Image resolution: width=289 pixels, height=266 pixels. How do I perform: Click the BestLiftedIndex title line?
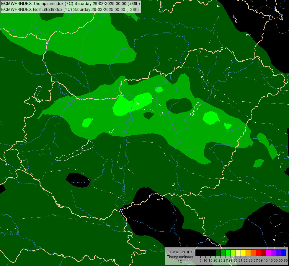[x=70, y=9]
